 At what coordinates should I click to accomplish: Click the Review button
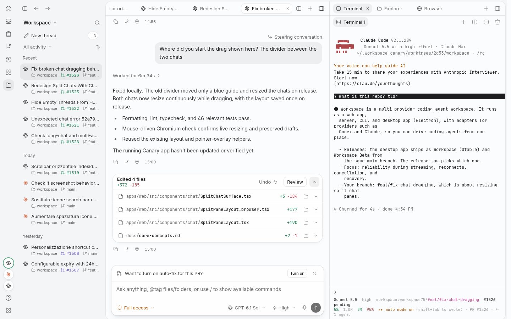pyautogui.click(x=295, y=182)
